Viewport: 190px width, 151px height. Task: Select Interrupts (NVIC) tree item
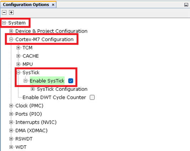tap(36, 122)
